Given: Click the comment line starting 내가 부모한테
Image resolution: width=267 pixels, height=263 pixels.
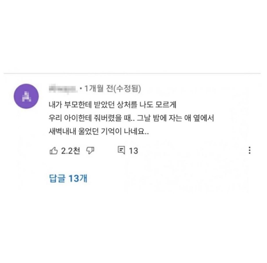Looking at the screenshot, I should click(112, 105).
